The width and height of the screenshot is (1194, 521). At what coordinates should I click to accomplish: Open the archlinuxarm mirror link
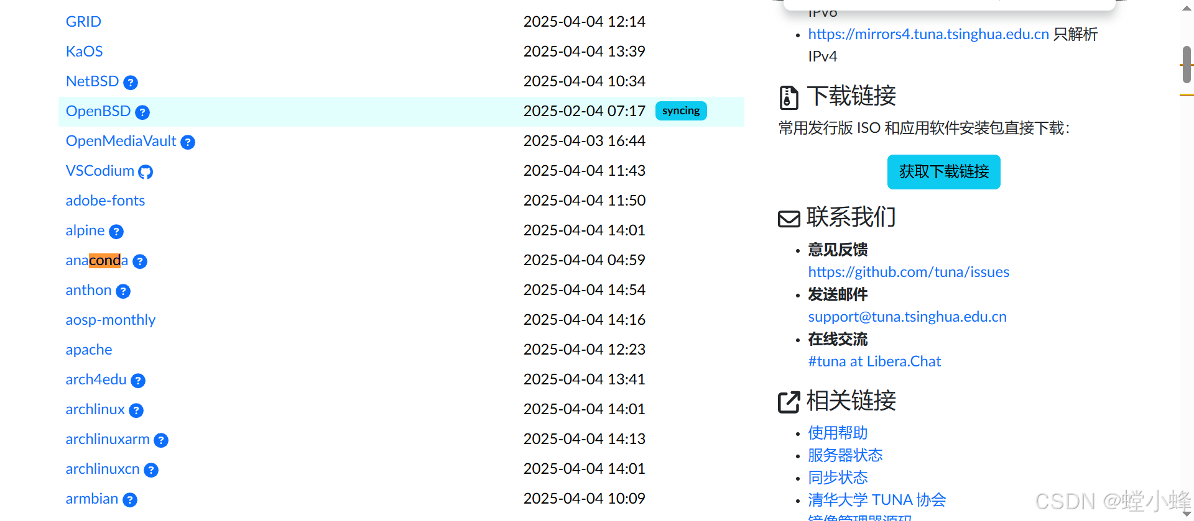pos(108,439)
